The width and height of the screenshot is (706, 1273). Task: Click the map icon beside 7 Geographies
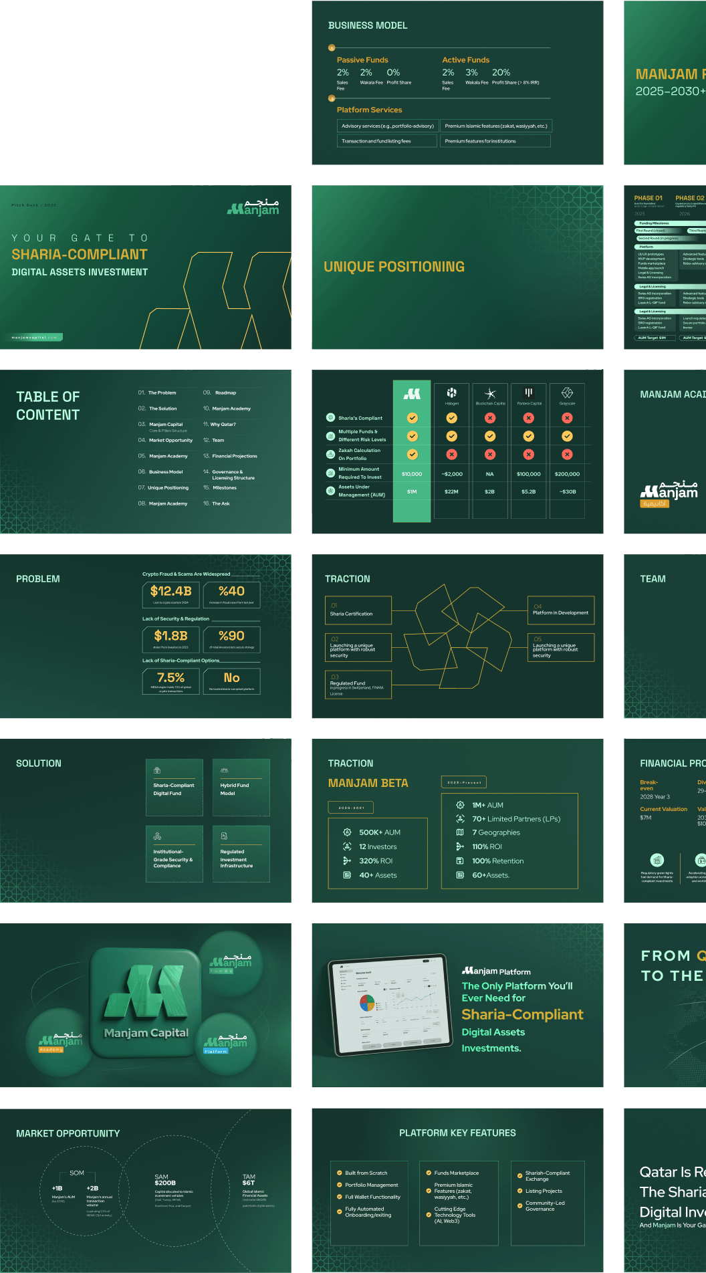point(460,832)
